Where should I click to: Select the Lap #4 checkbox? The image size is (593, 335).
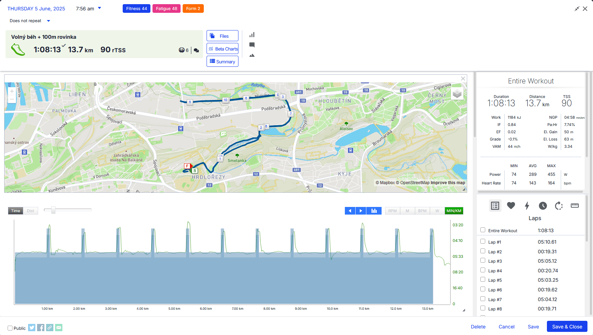483,270
